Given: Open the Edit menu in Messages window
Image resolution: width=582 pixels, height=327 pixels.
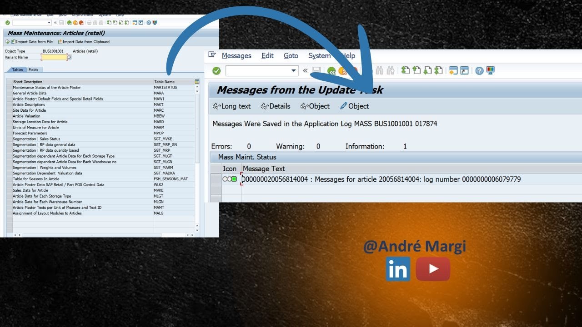Looking at the screenshot, I should 267,55.
